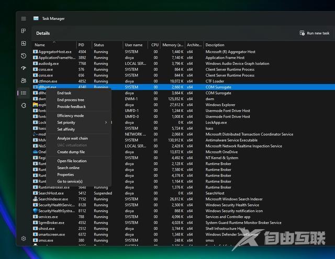Select sihost.exe process name

47,229
